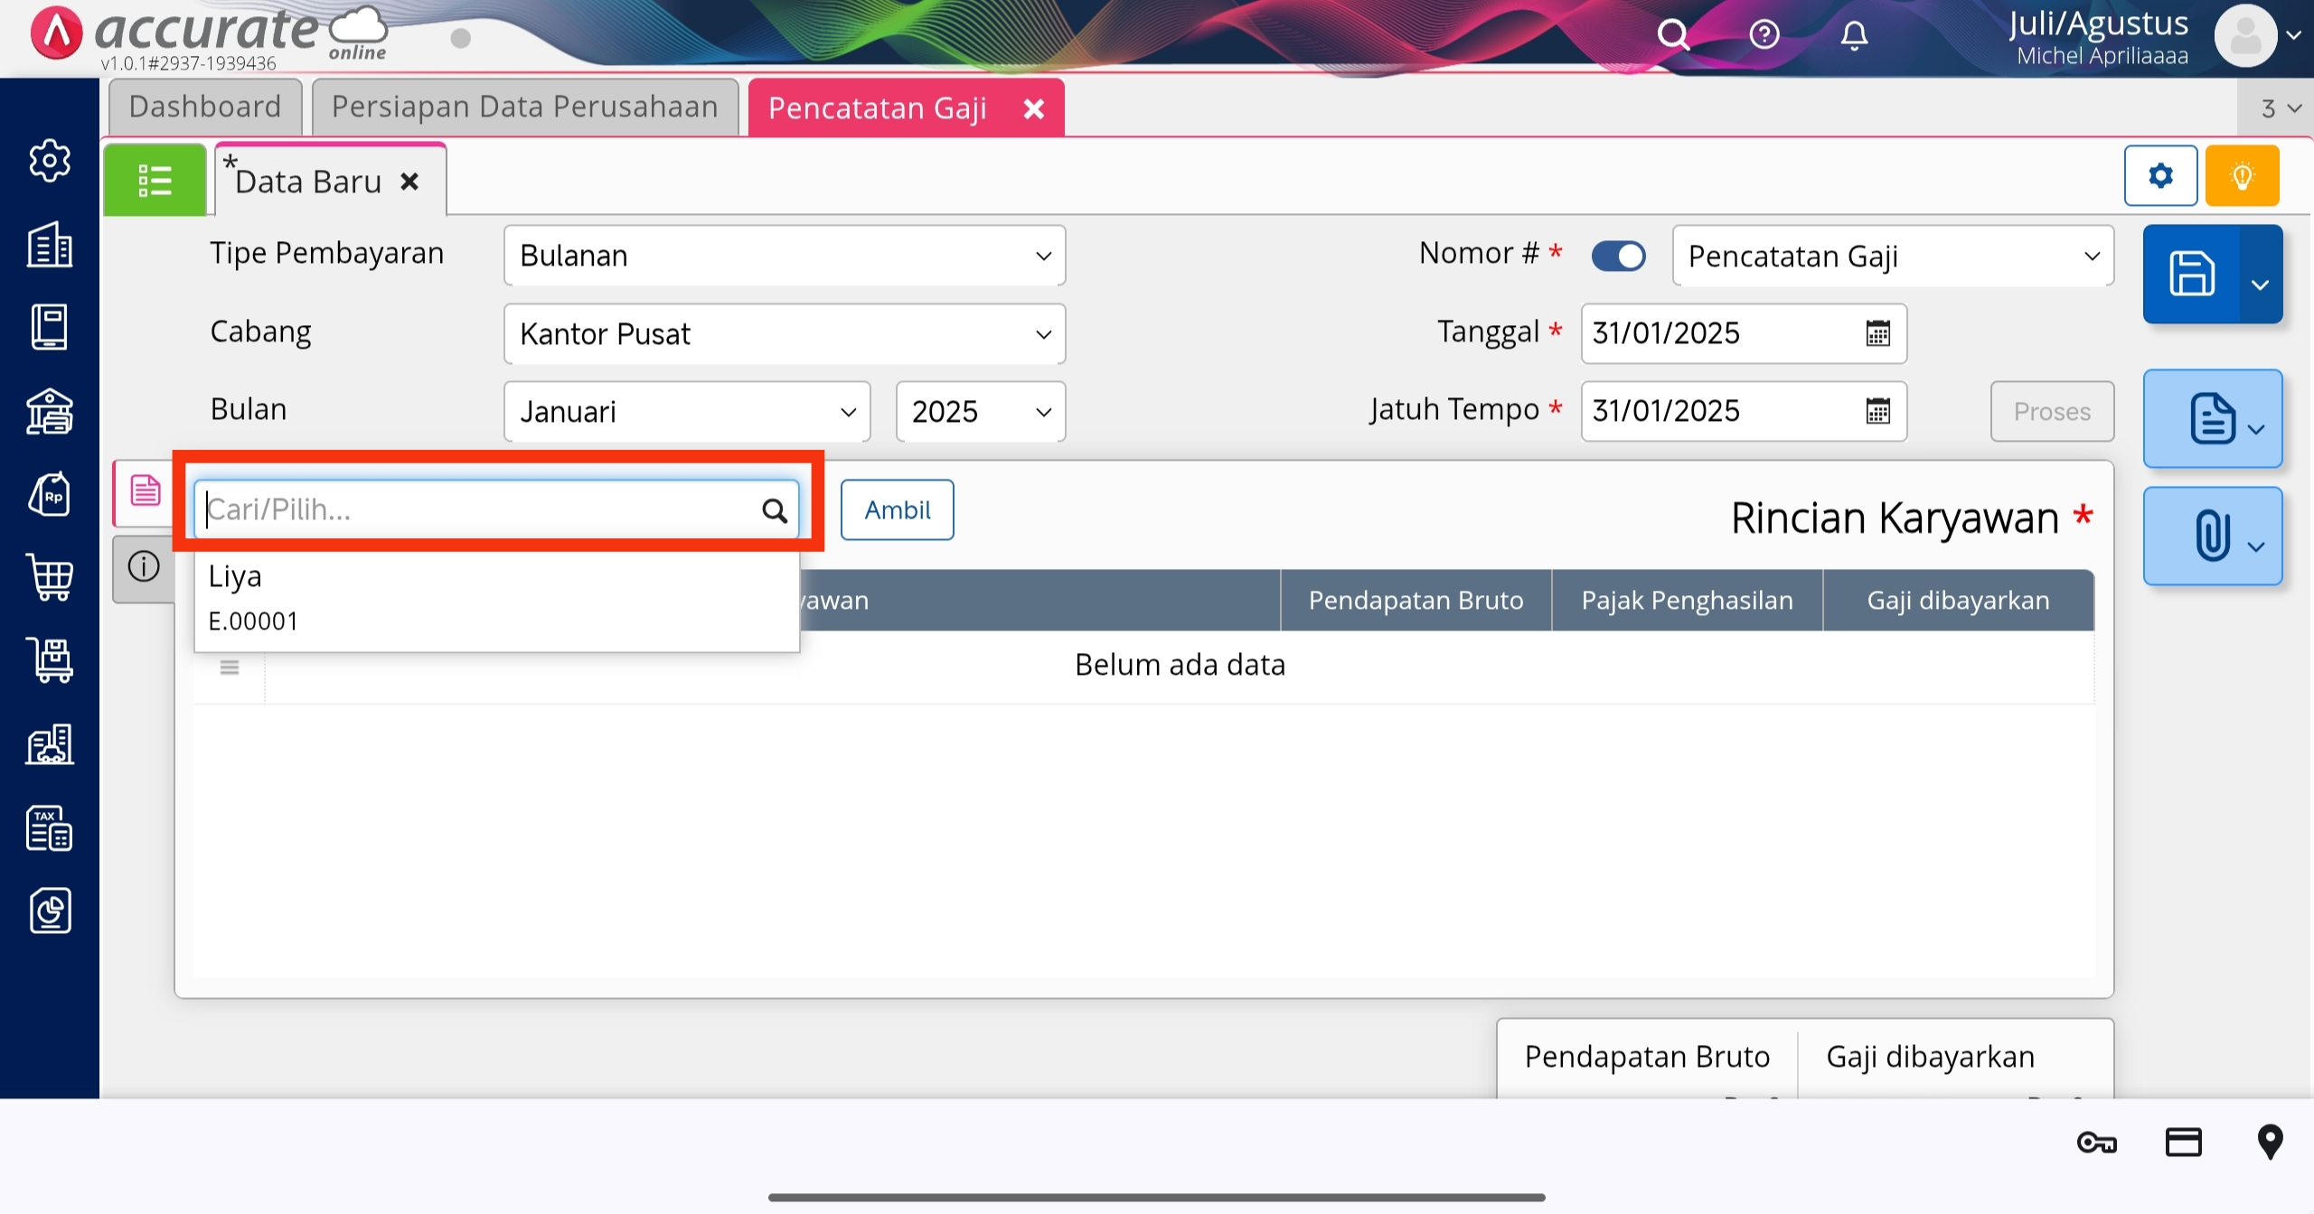Click the Ambil button

click(897, 510)
